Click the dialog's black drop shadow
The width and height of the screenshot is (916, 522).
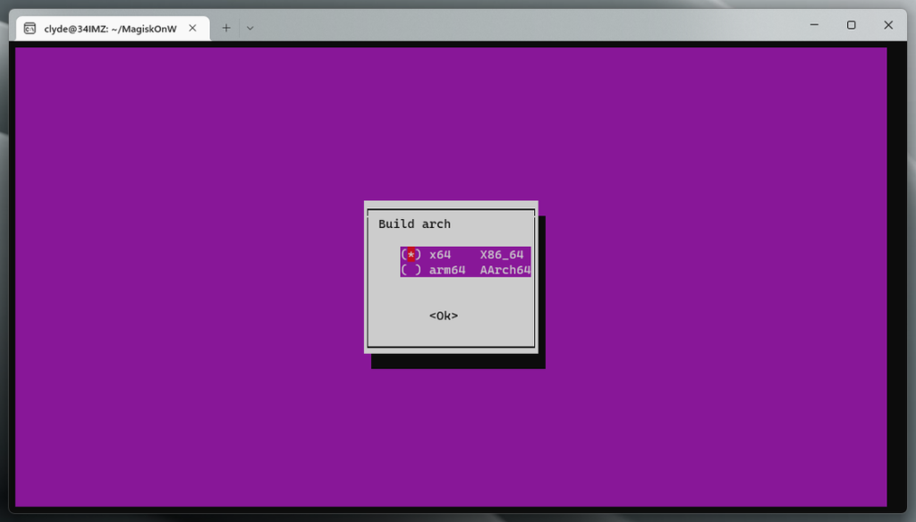tap(456, 361)
